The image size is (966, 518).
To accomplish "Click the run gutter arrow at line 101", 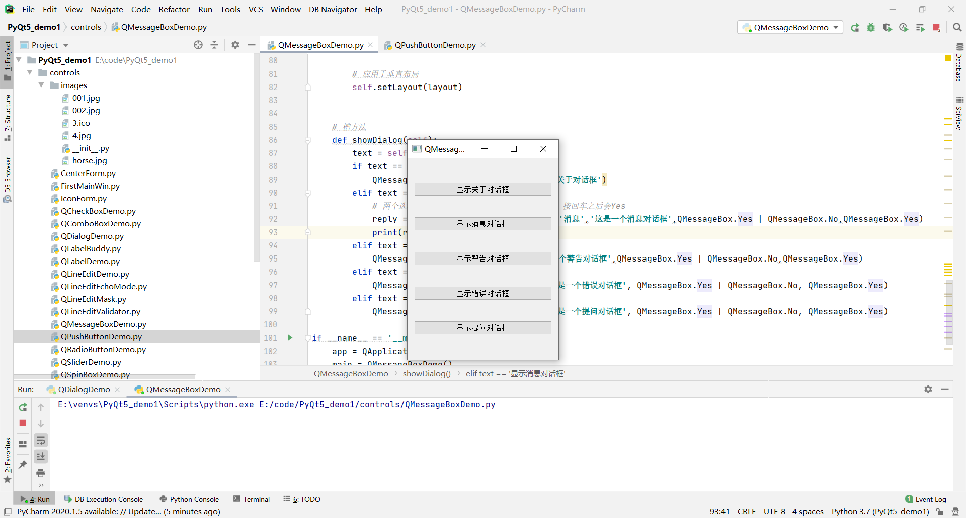I will pyautogui.click(x=290, y=338).
